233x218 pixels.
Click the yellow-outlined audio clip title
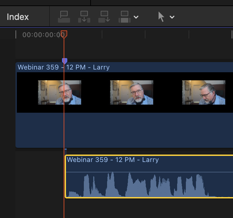(112, 160)
